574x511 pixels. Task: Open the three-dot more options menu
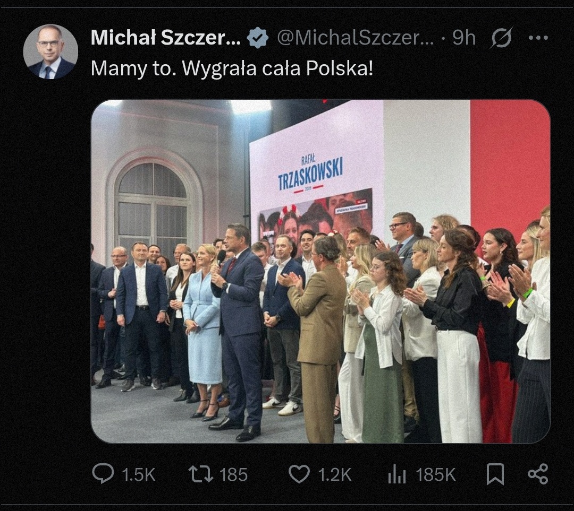coord(538,38)
